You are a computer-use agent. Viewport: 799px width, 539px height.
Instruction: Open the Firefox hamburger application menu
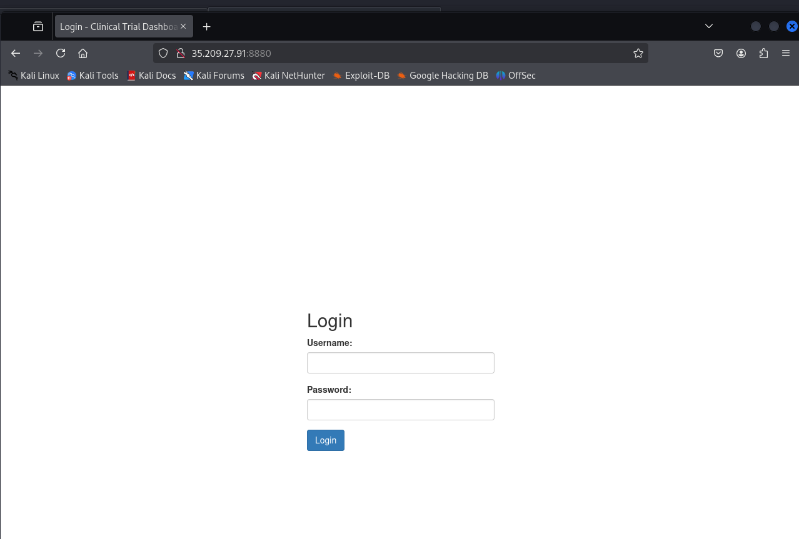(x=786, y=54)
